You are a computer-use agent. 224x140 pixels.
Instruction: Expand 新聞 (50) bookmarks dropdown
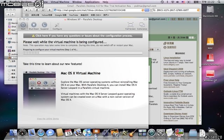(96, 15)
